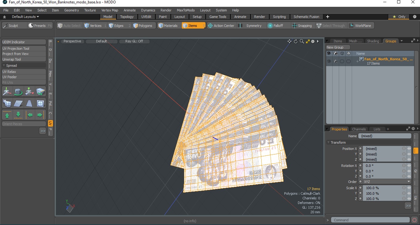Toggle the Snapping option
This screenshot has height=225, width=420.
click(x=302, y=26)
